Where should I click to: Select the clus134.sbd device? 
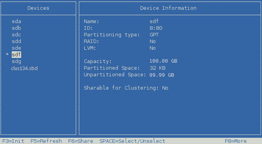(24, 68)
